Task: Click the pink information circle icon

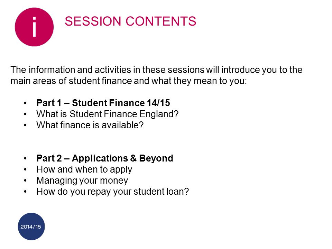Action: (x=34, y=27)
